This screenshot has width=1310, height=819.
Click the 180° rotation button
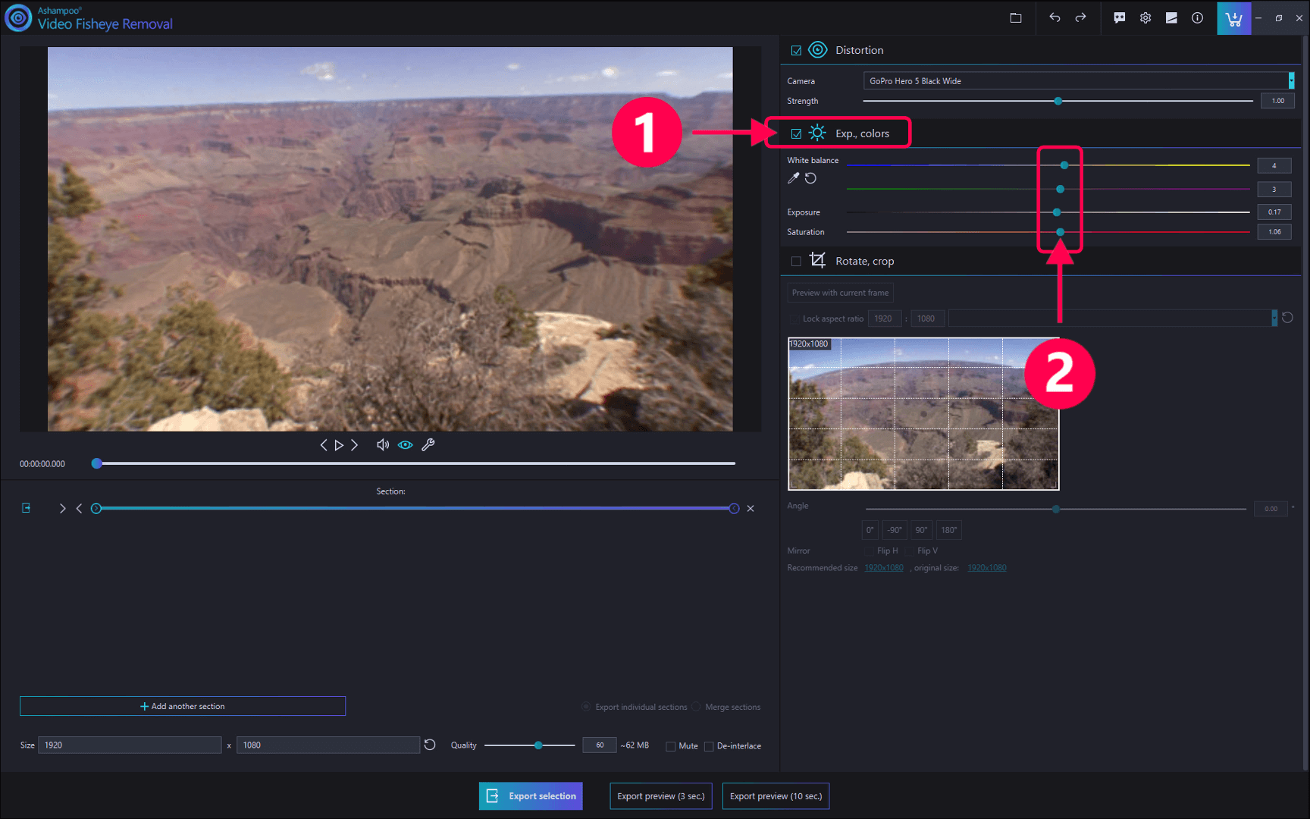tap(949, 530)
